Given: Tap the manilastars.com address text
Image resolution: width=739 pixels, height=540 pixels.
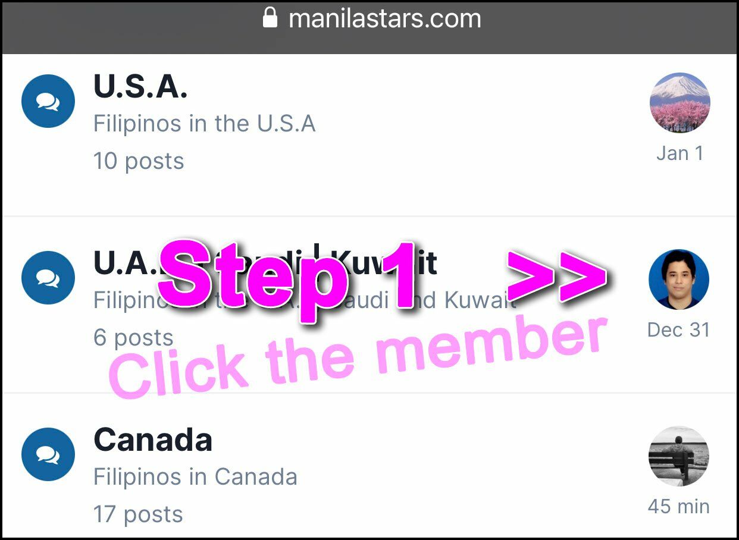Looking at the screenshot, I should 385,18.
